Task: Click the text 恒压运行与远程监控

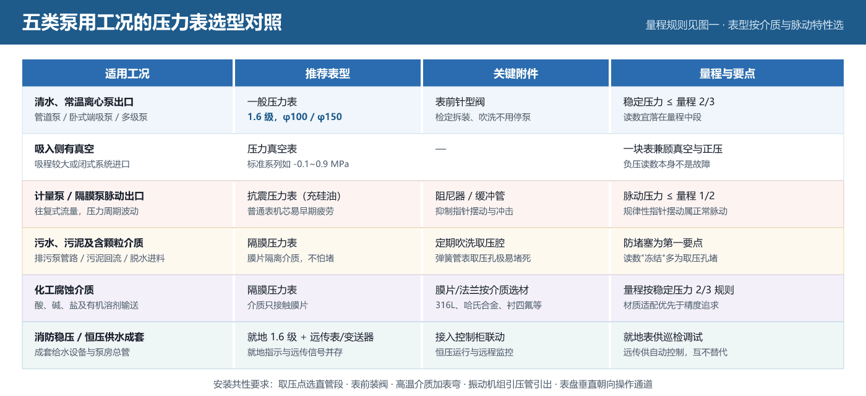Action: [x=474, y=352]
